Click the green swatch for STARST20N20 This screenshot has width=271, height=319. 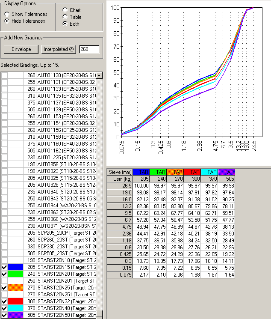(16, 274)
